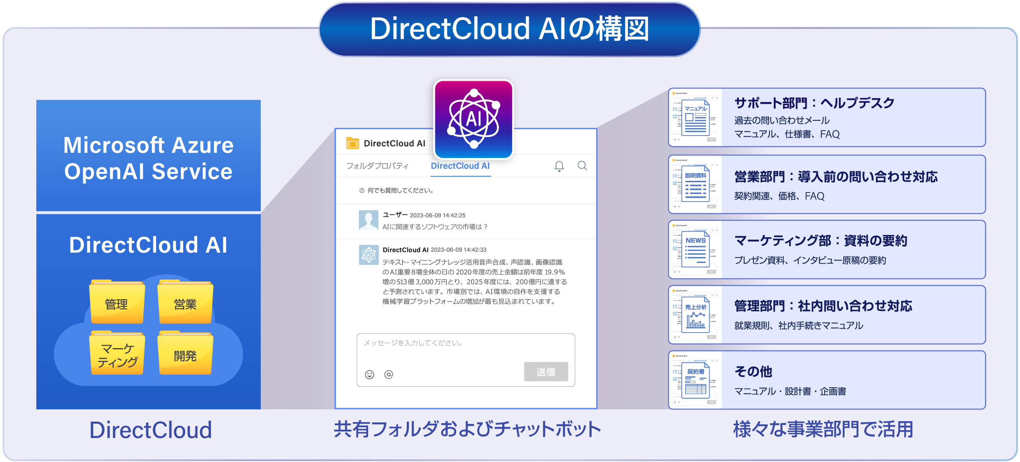Click the 契約書 document icon
The image size is (1020, 462).
[695, 380]
